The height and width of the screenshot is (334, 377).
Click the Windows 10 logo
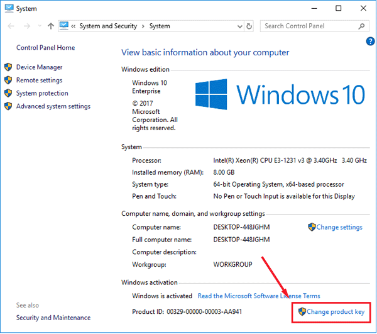(x=280, y=94)
